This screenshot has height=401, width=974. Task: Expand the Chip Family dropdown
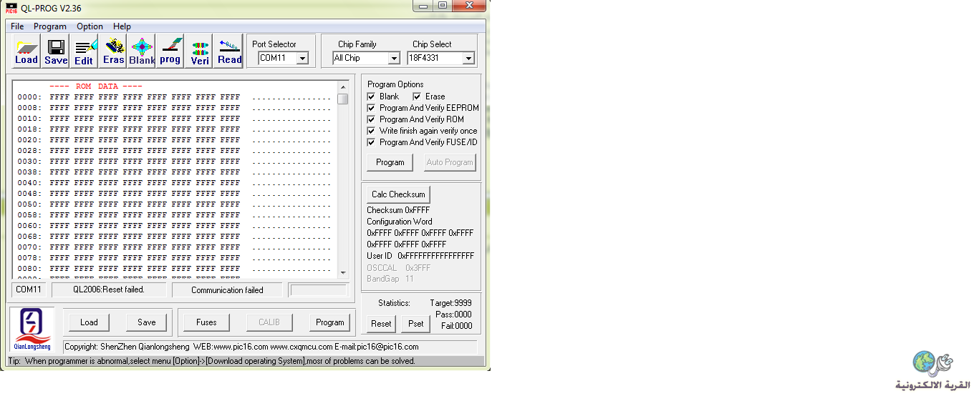click(x=393, y=59)
